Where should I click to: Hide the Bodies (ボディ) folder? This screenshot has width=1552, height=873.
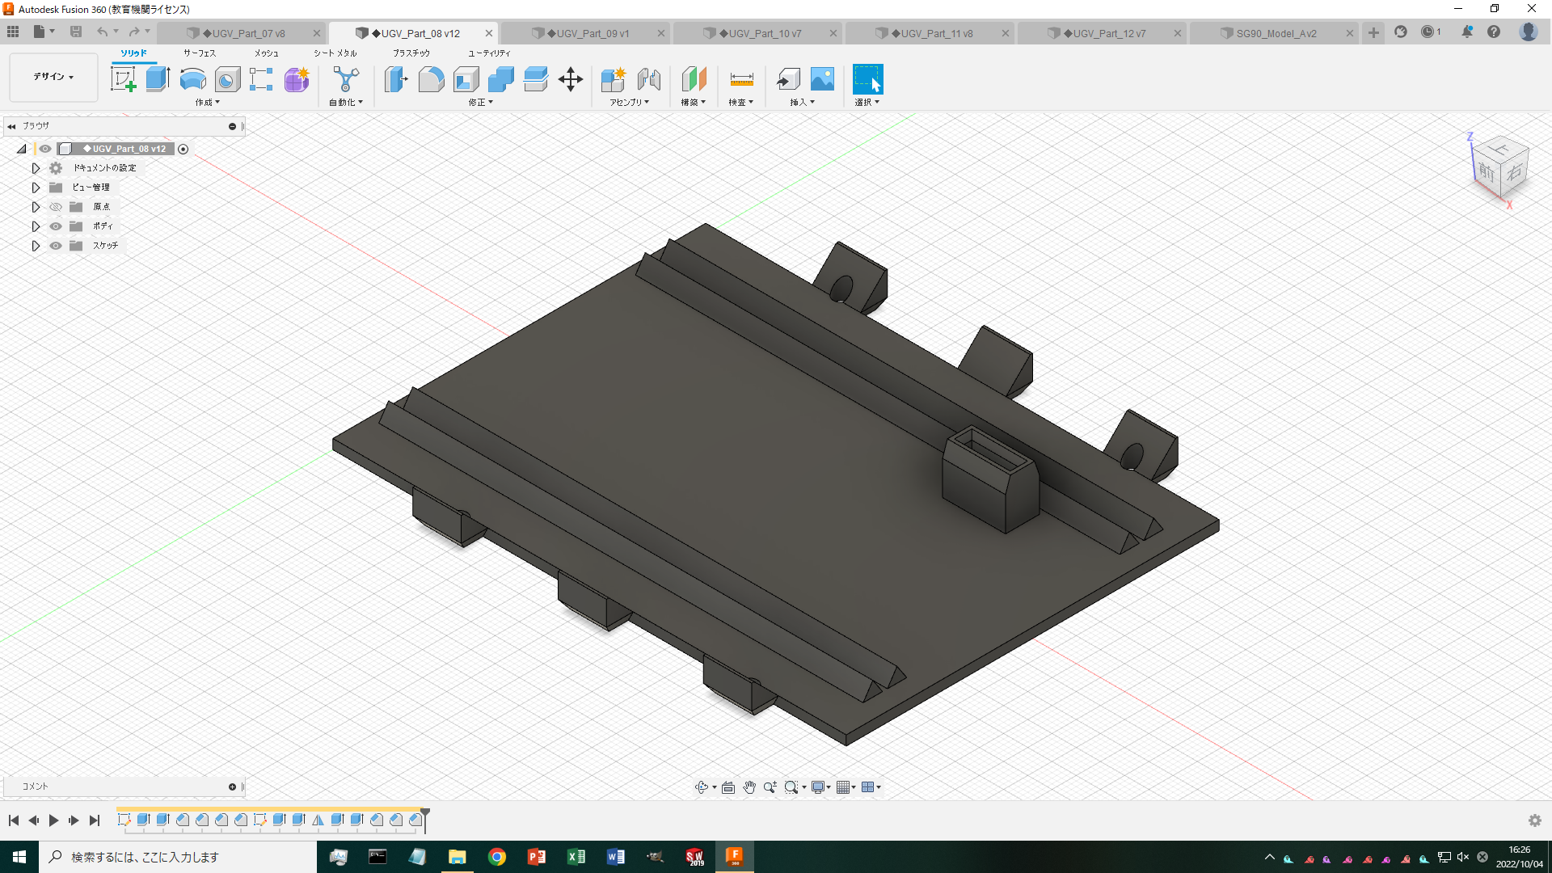tap(56, 226)
